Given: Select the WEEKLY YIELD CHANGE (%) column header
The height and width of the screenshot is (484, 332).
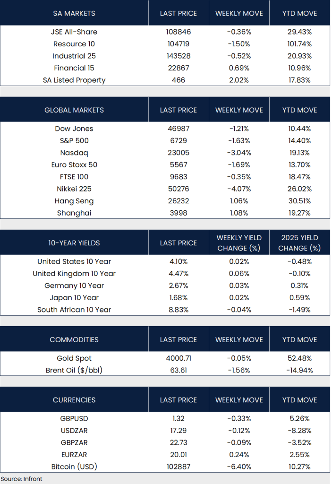Looking at the screenshot, I should point(239,243).
